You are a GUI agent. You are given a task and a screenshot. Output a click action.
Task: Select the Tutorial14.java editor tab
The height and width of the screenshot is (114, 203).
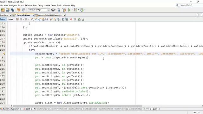[x=23, y=15]
